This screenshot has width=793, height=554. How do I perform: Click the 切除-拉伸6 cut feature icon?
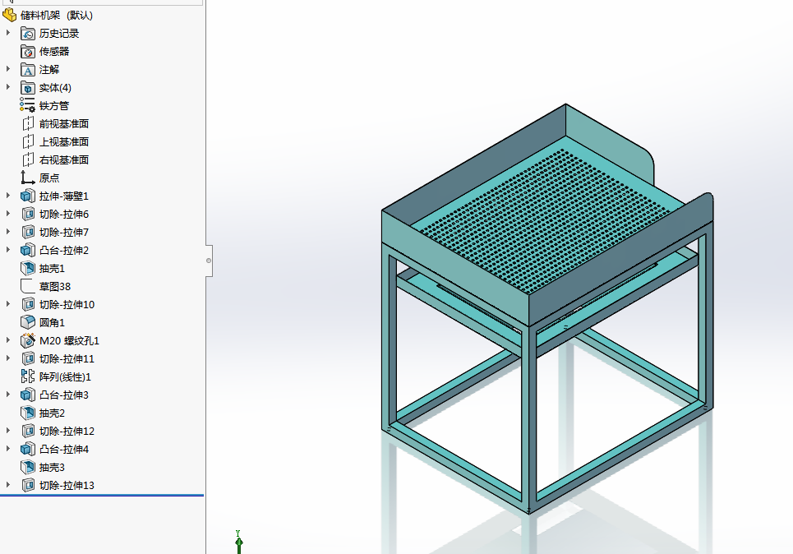[28, 215]
